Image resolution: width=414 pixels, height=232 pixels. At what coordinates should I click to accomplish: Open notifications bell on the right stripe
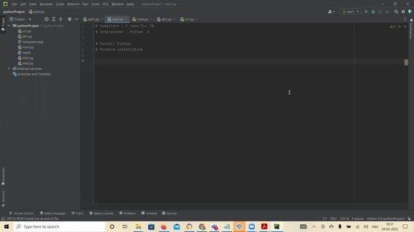coord(411,20)
